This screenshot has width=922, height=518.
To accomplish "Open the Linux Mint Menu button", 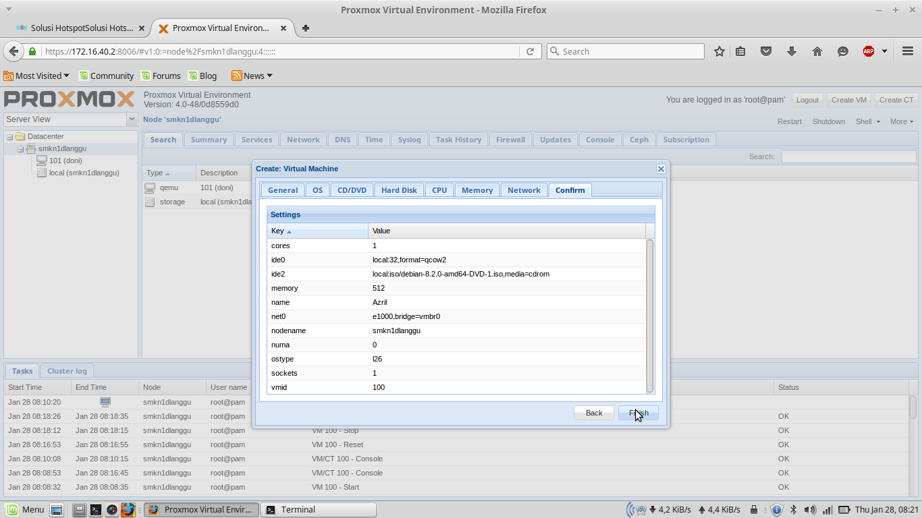I will click(25, 510).
